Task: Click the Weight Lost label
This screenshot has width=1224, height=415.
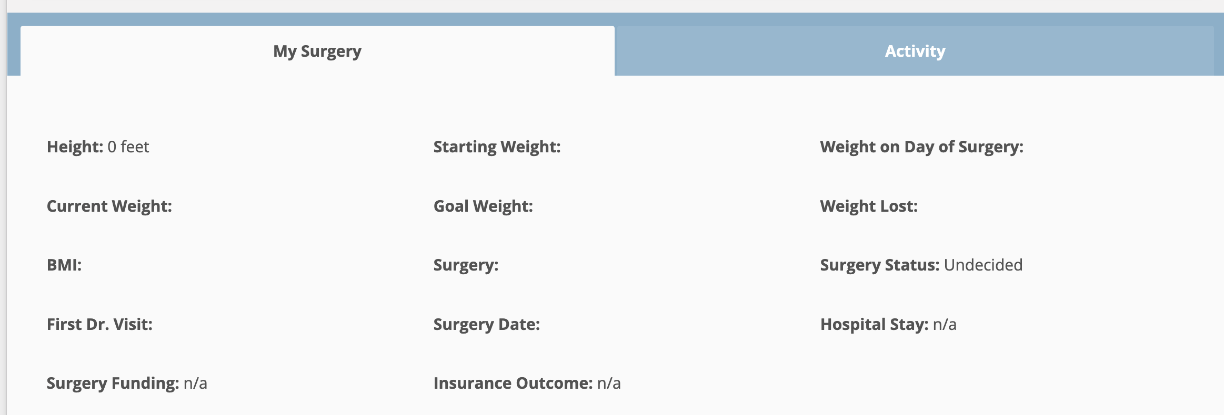Action: 869,206
